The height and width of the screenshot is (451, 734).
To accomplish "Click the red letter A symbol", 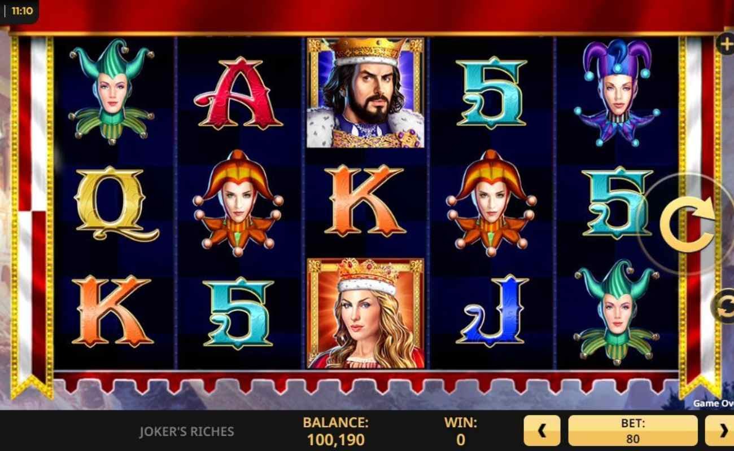I will pos(238,93).
